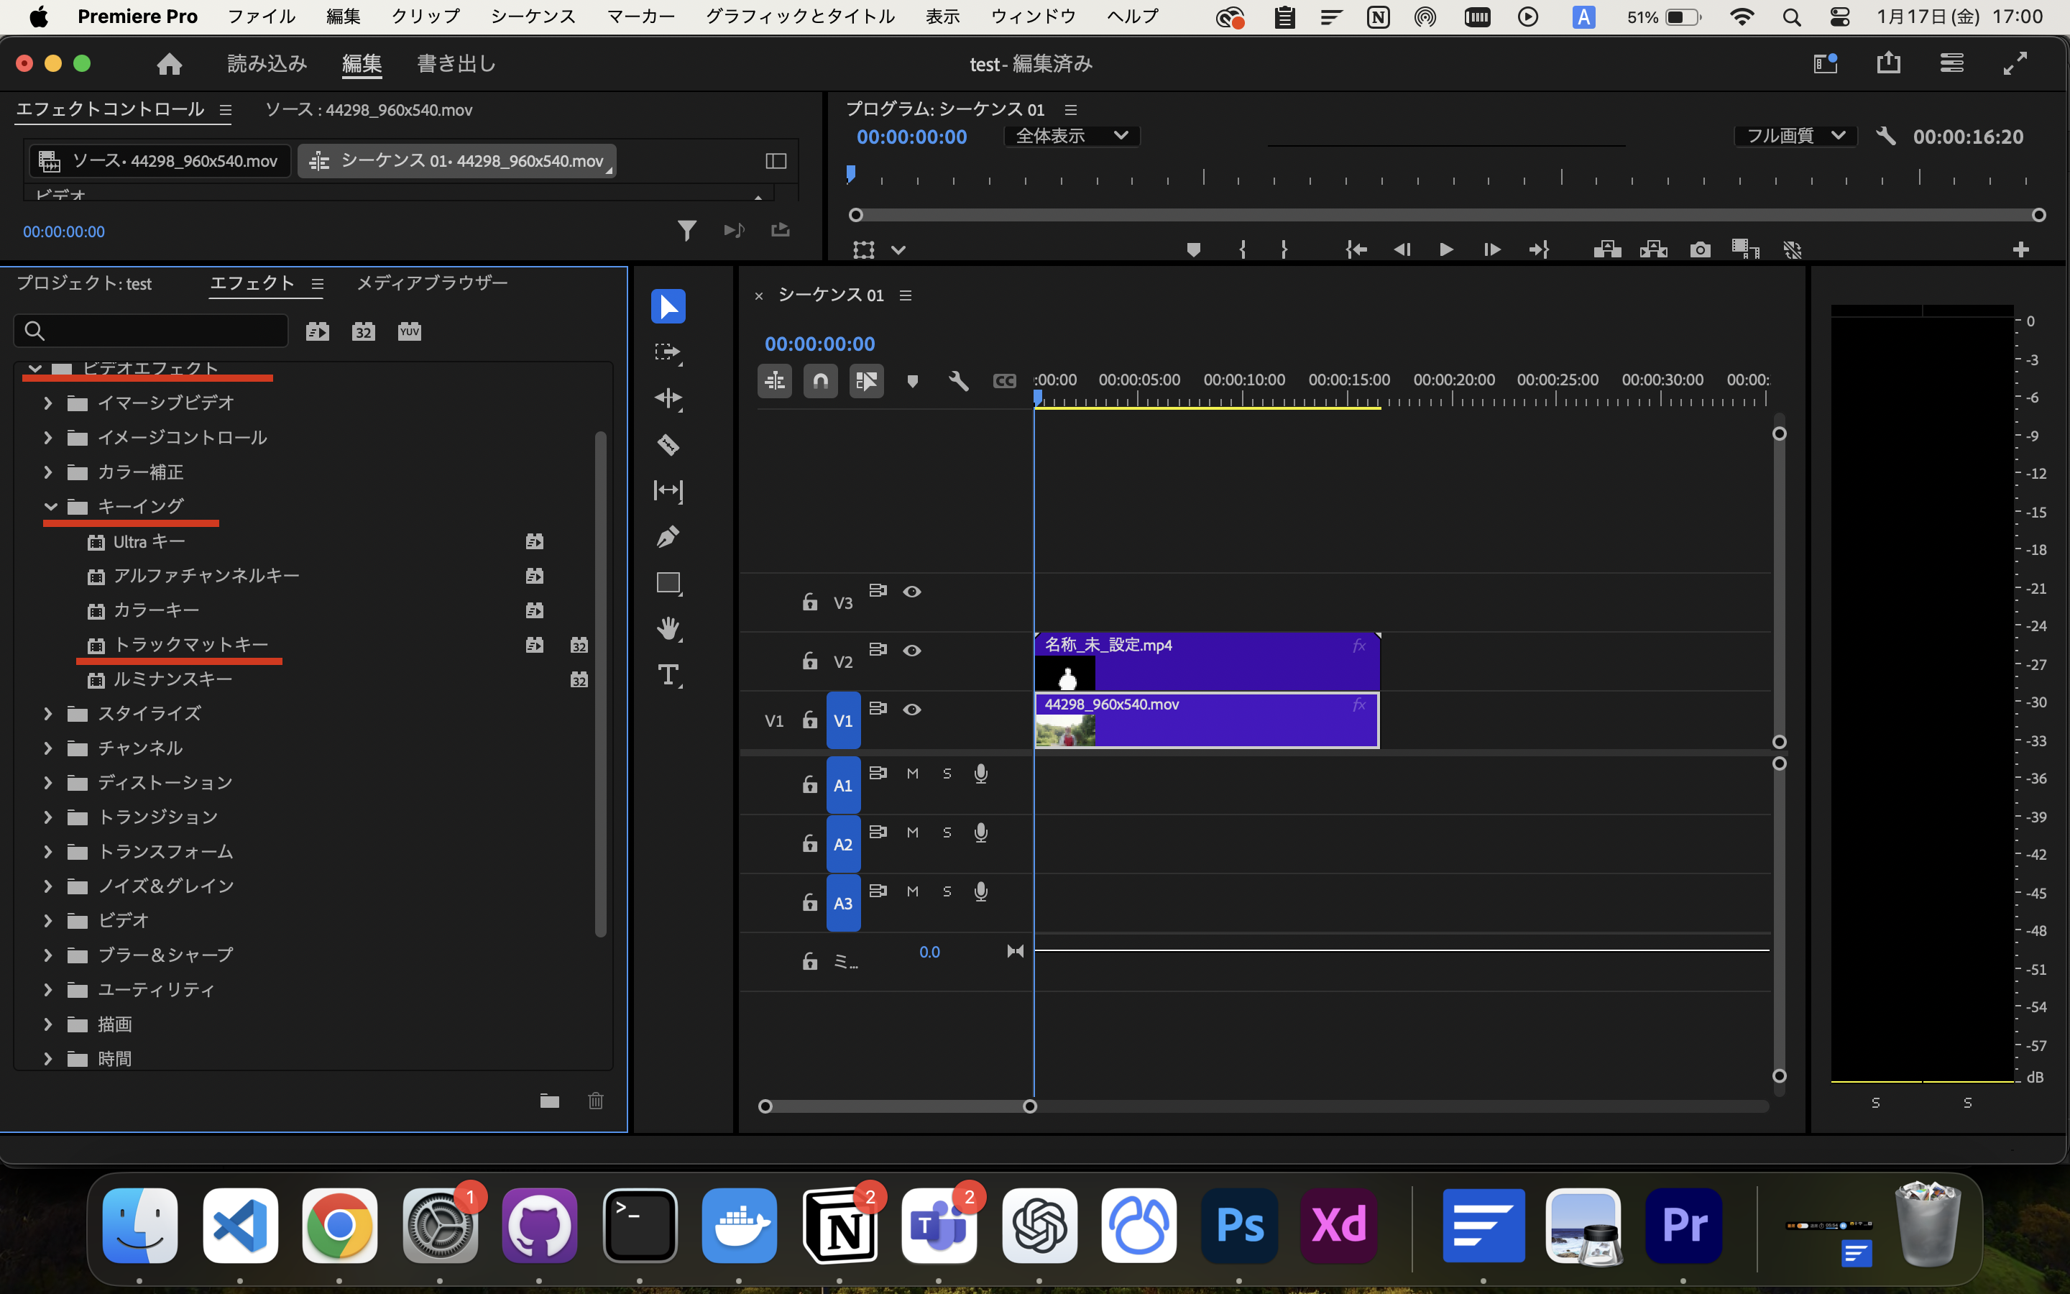The width and height of the screenshot is (2070, 1294).
Task: Select the Type tool
Action: (x=668, y=675)
